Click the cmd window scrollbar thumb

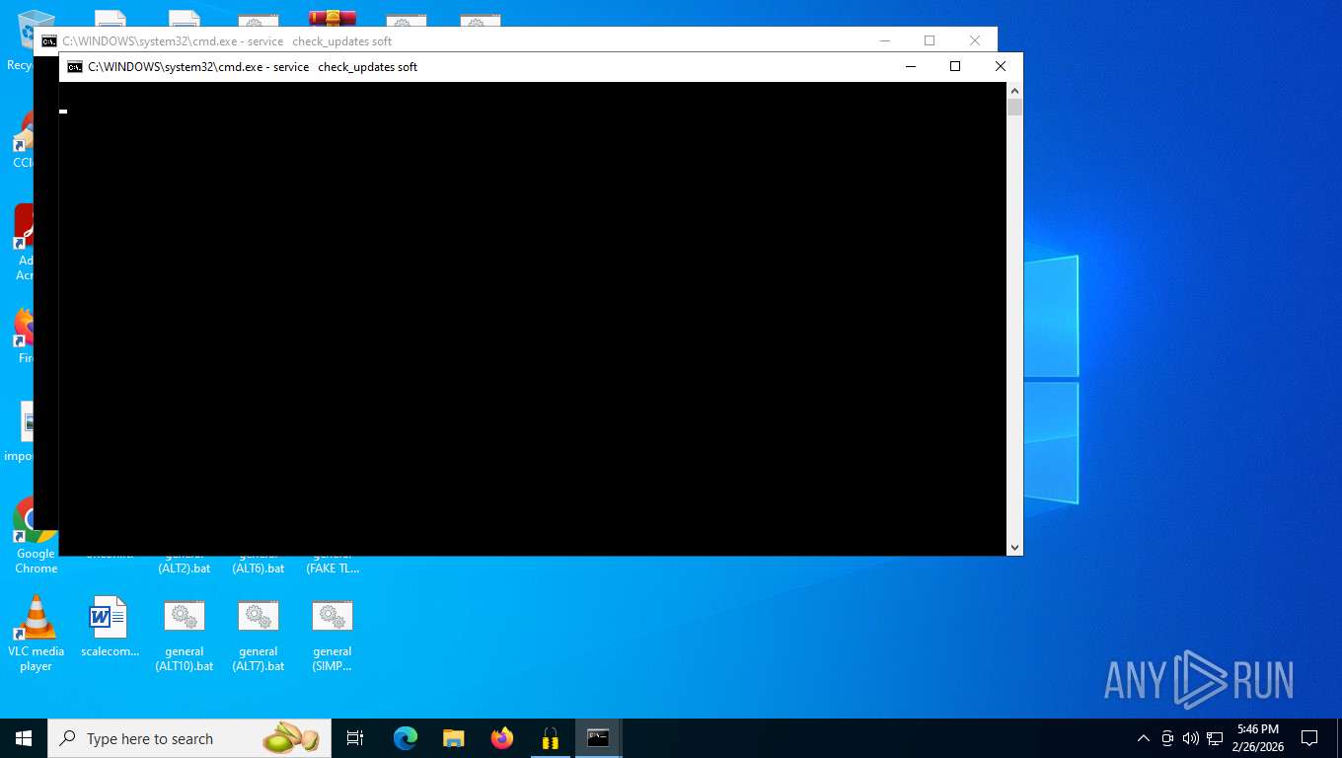[x=1014, y=108]
